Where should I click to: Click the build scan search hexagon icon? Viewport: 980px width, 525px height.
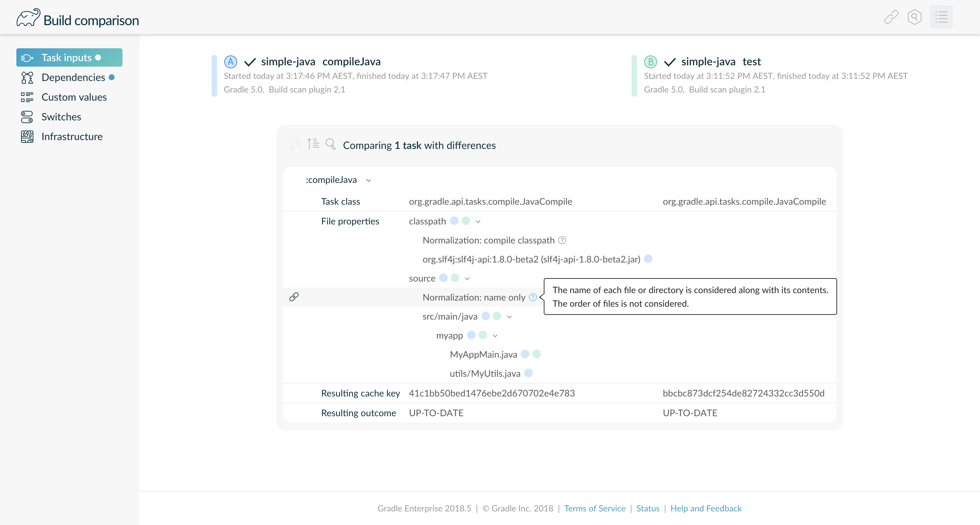915,17
